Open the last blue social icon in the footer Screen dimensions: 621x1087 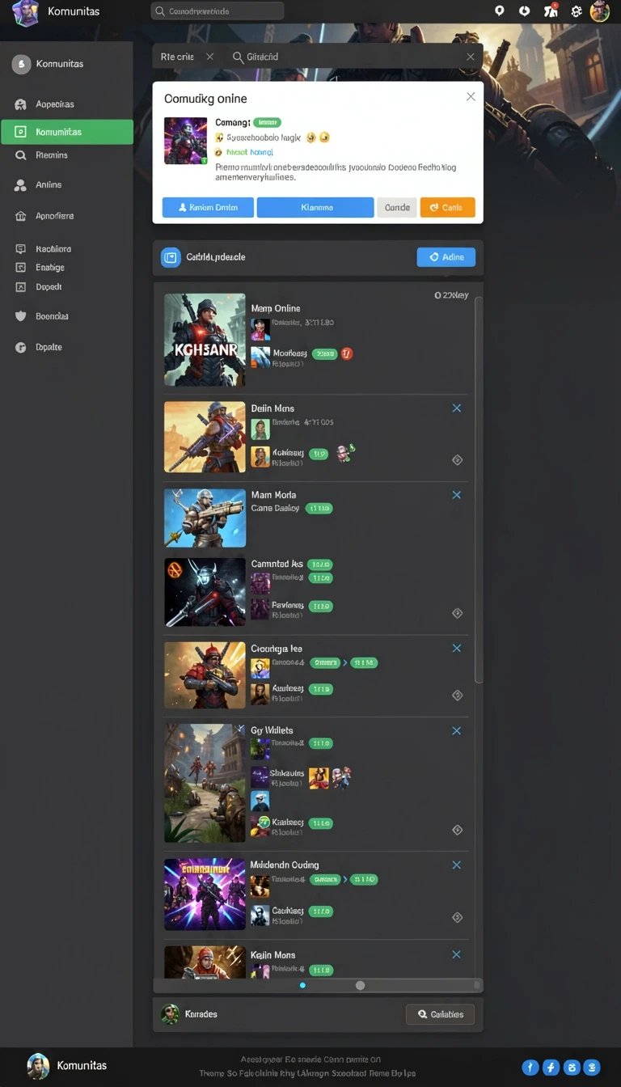[x=592, y=1068]
